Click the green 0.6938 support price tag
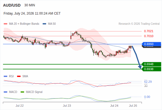162x110 pixels. (151, 69)
